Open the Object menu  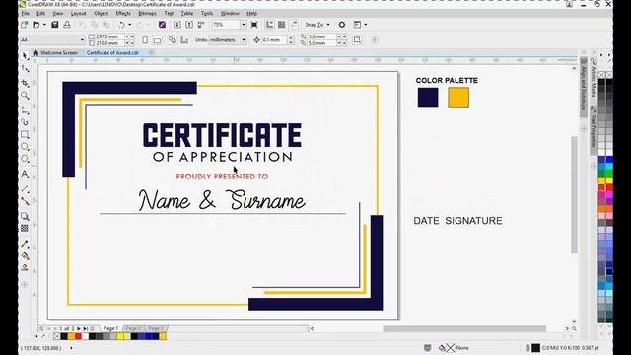click(x=101, y=13)
